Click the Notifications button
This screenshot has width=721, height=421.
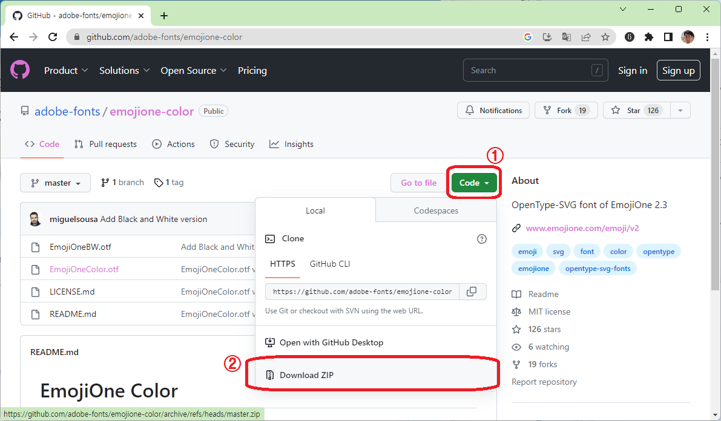493,110
